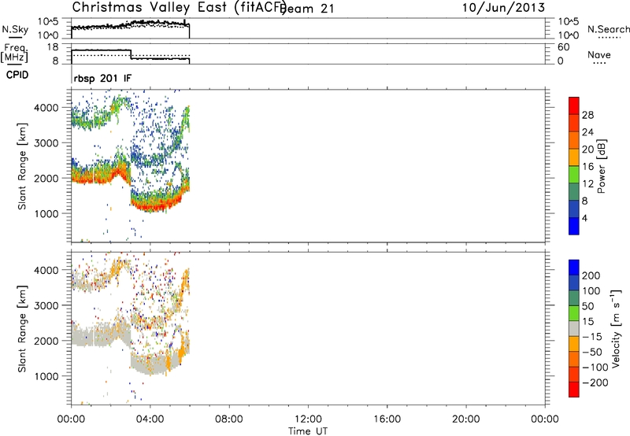Screen dimensions: 630x436
Task: Click the 60 tick on the Nave axis
Action: click(563, 47)
